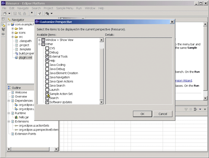Enable the Debug checkbox
209x158 pixels.
(x=47, y=52)
